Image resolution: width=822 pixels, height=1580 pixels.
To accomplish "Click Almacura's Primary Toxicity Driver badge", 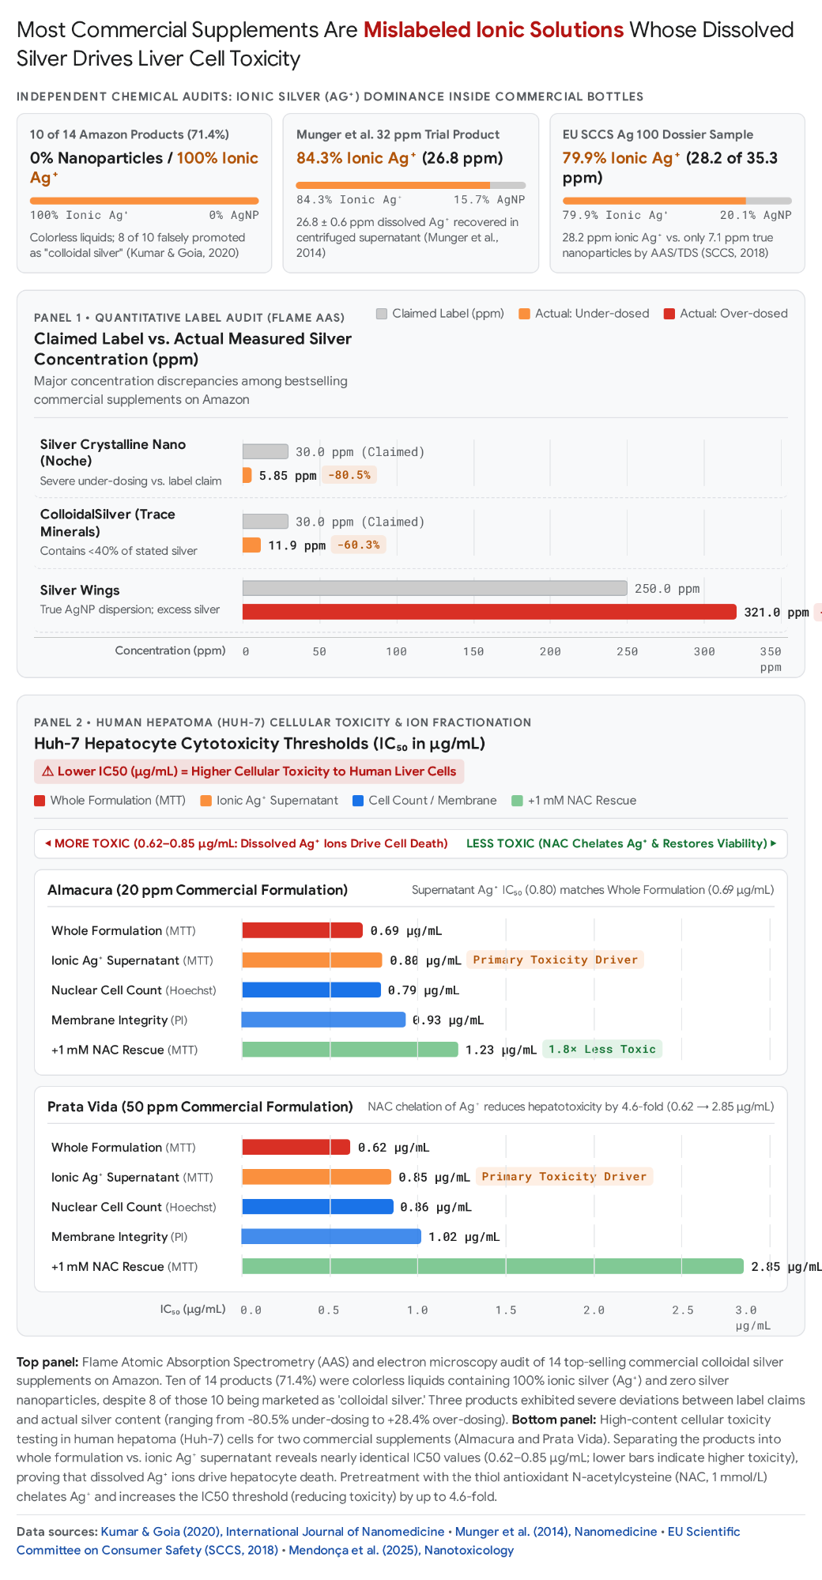I will [x=556, y=960].
